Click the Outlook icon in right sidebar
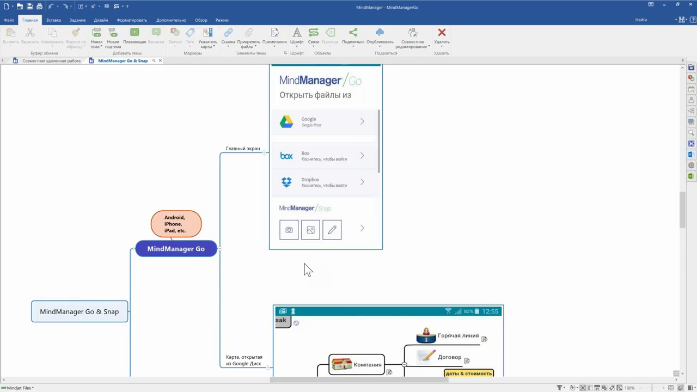Screen dimensions: 697x392 (x=691, y=155)
